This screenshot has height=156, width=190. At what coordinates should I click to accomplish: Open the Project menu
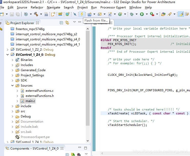pos(82,7)
